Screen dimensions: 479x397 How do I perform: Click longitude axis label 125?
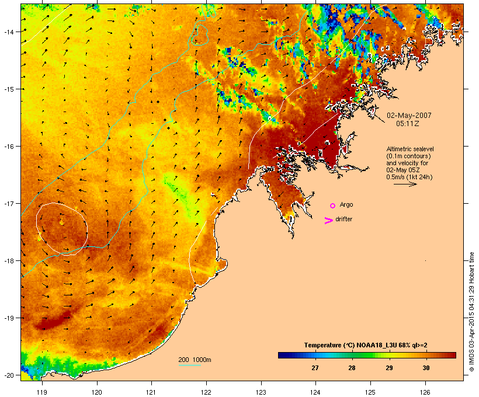(370, 392)
